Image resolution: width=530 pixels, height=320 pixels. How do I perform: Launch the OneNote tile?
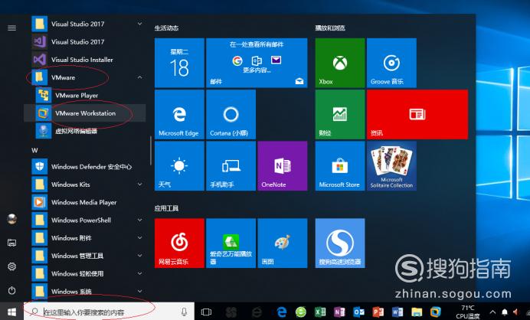pyautogui.click(x=283, y=166)
